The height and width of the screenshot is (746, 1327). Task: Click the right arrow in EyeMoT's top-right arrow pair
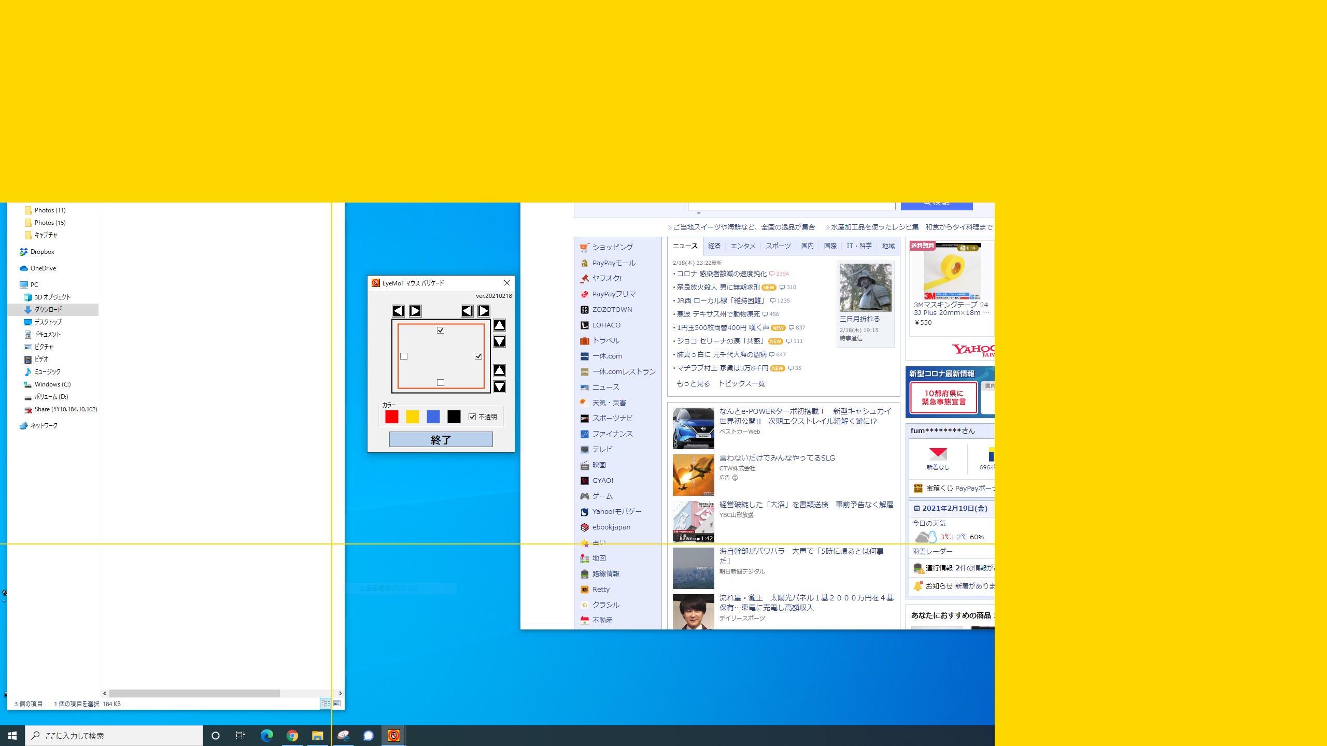[484, 311]
